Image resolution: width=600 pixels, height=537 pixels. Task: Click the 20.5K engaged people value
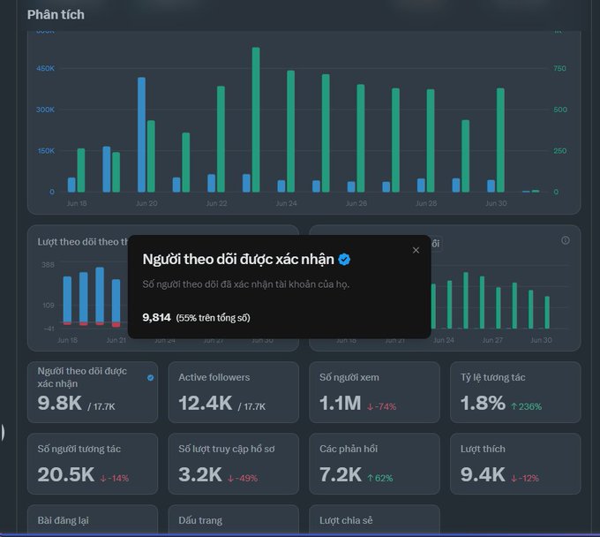point(66,474)
